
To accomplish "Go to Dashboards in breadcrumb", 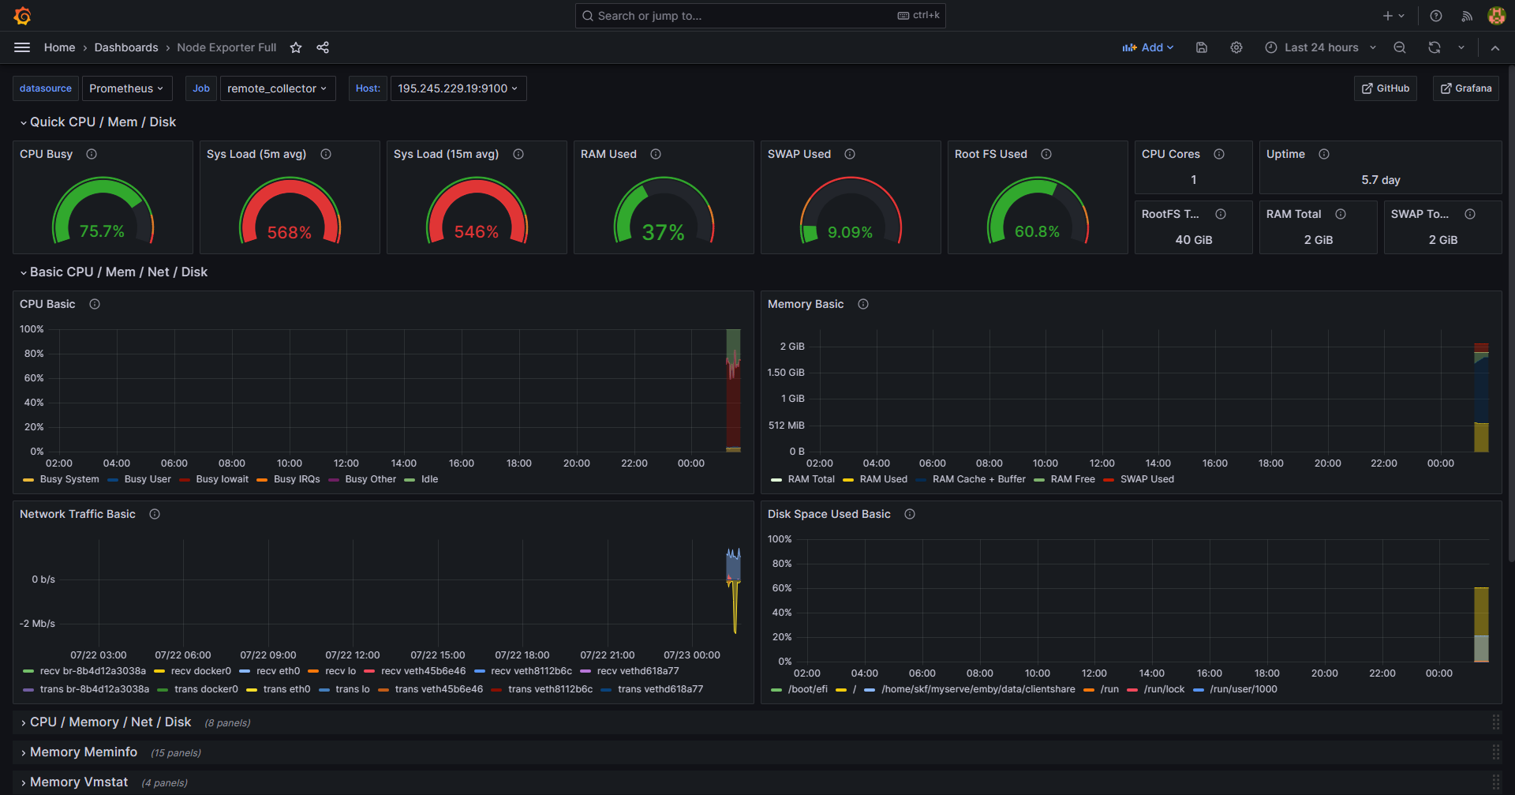I will tap(126, 47).
